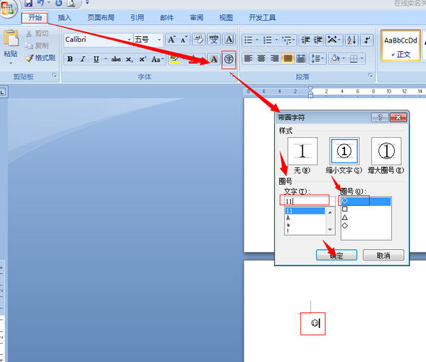Image resolution: width=426 pixels, height=362 pixels.
Task: Open the 插入 ribbon tab
Action: [65, 18]
